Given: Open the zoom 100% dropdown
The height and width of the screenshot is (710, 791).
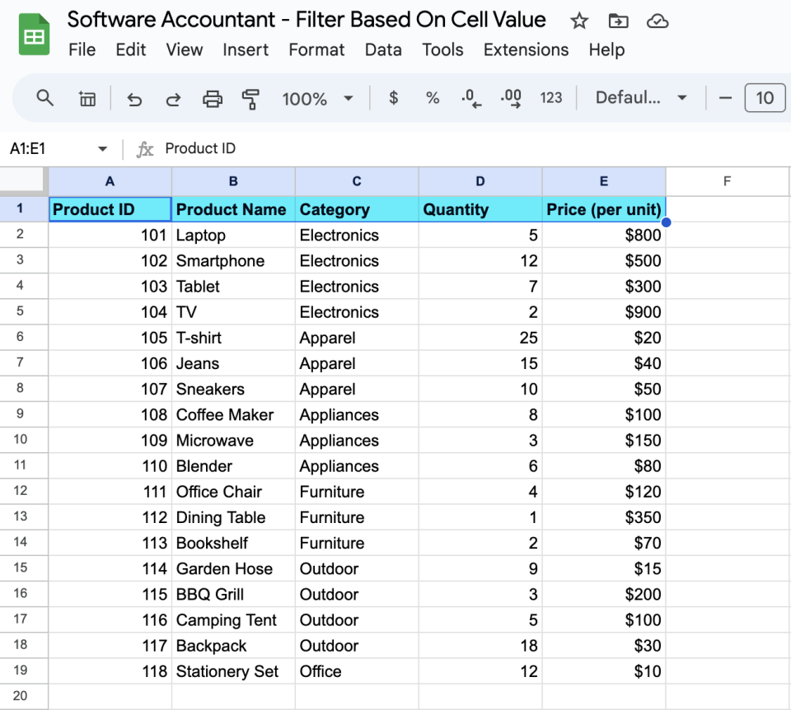Looking at the screenshot, I should pyautogui.click(x=317, y=98).
